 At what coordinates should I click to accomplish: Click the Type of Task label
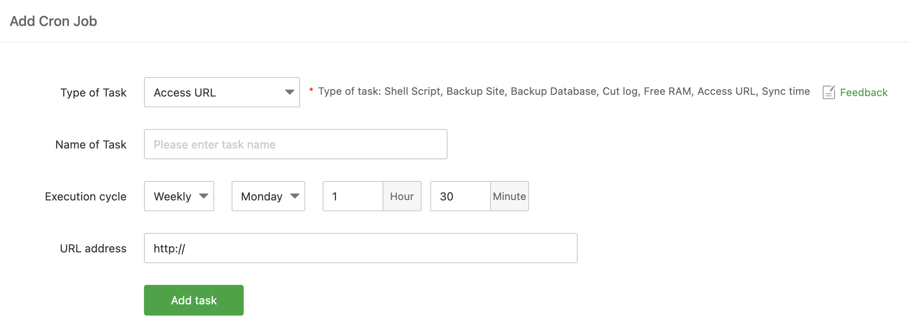93,93
